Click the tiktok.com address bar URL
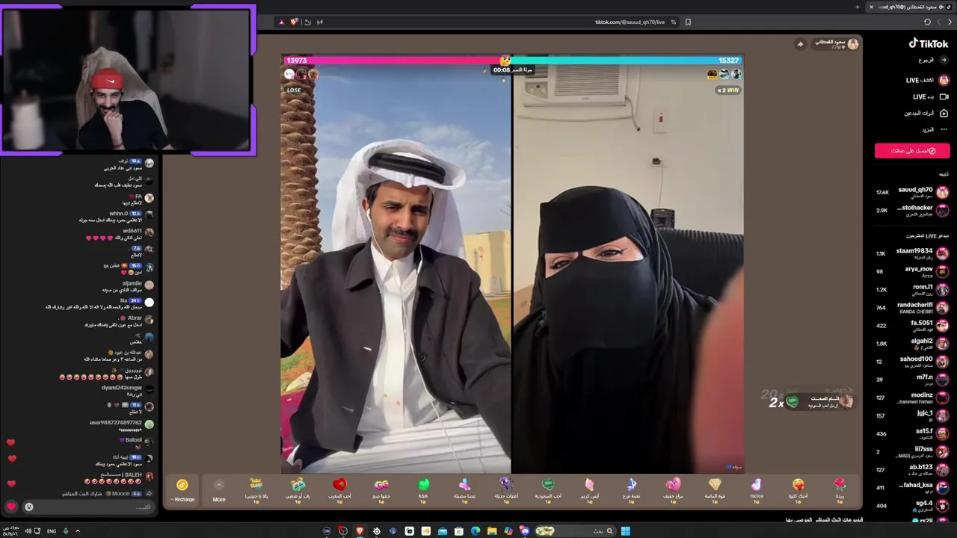 pos(630,22)
